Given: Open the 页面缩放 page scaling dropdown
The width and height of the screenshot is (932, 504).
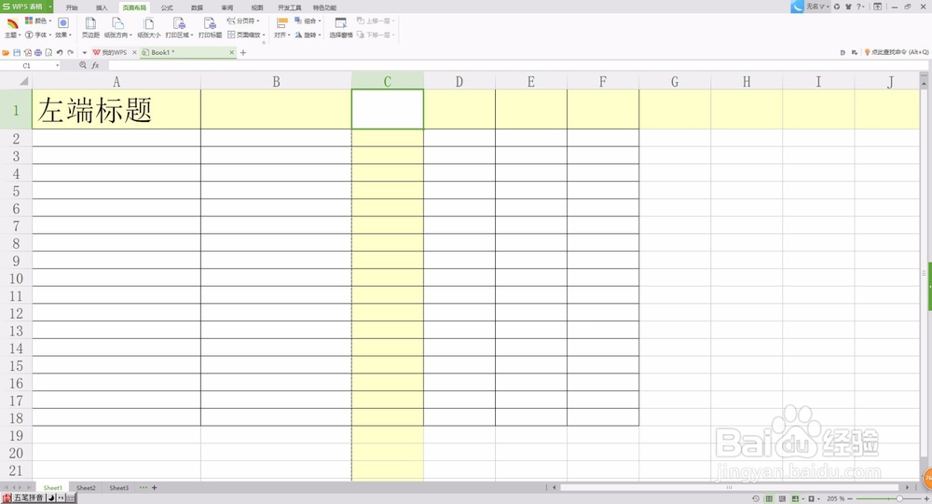Looking at the screenshot, I should coord(246,35).
